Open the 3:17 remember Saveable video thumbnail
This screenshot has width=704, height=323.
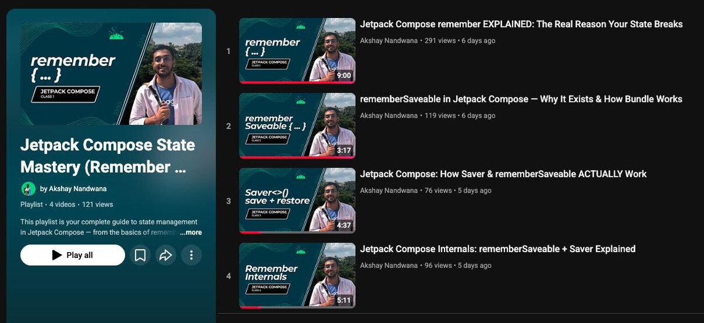[x=297, y=125]
